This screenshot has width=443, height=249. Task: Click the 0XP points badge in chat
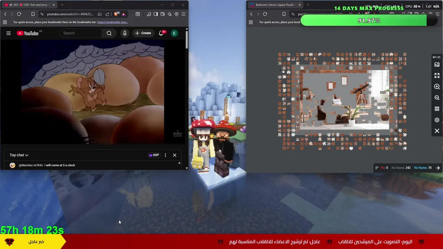coord(154,155)
